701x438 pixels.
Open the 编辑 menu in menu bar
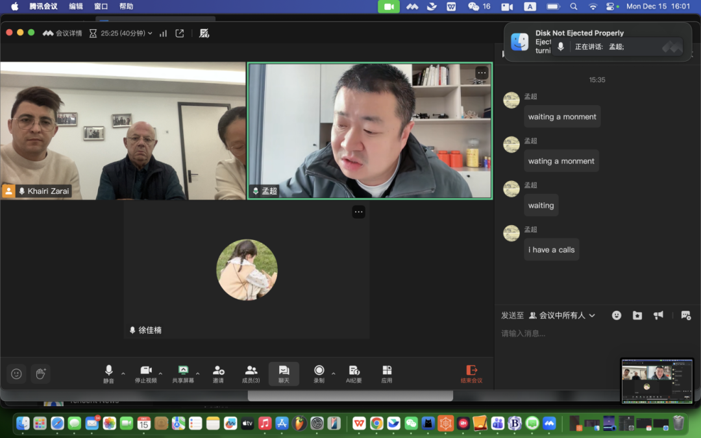click(x=76, y=6)
